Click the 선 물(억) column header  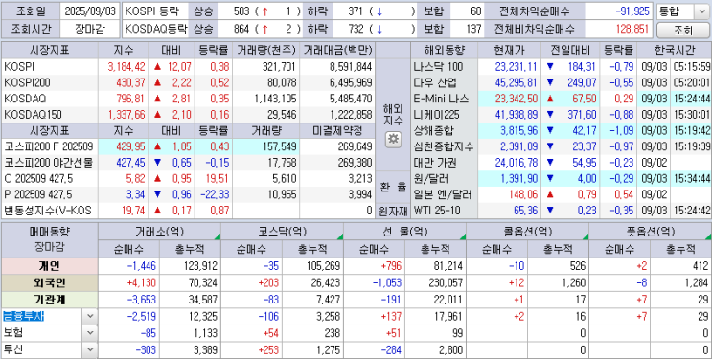[x=405, y=232]
